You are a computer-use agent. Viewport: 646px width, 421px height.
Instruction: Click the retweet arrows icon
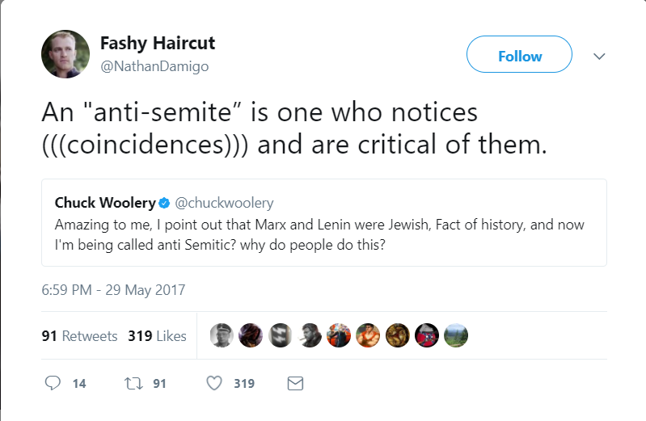pos(131,384)
